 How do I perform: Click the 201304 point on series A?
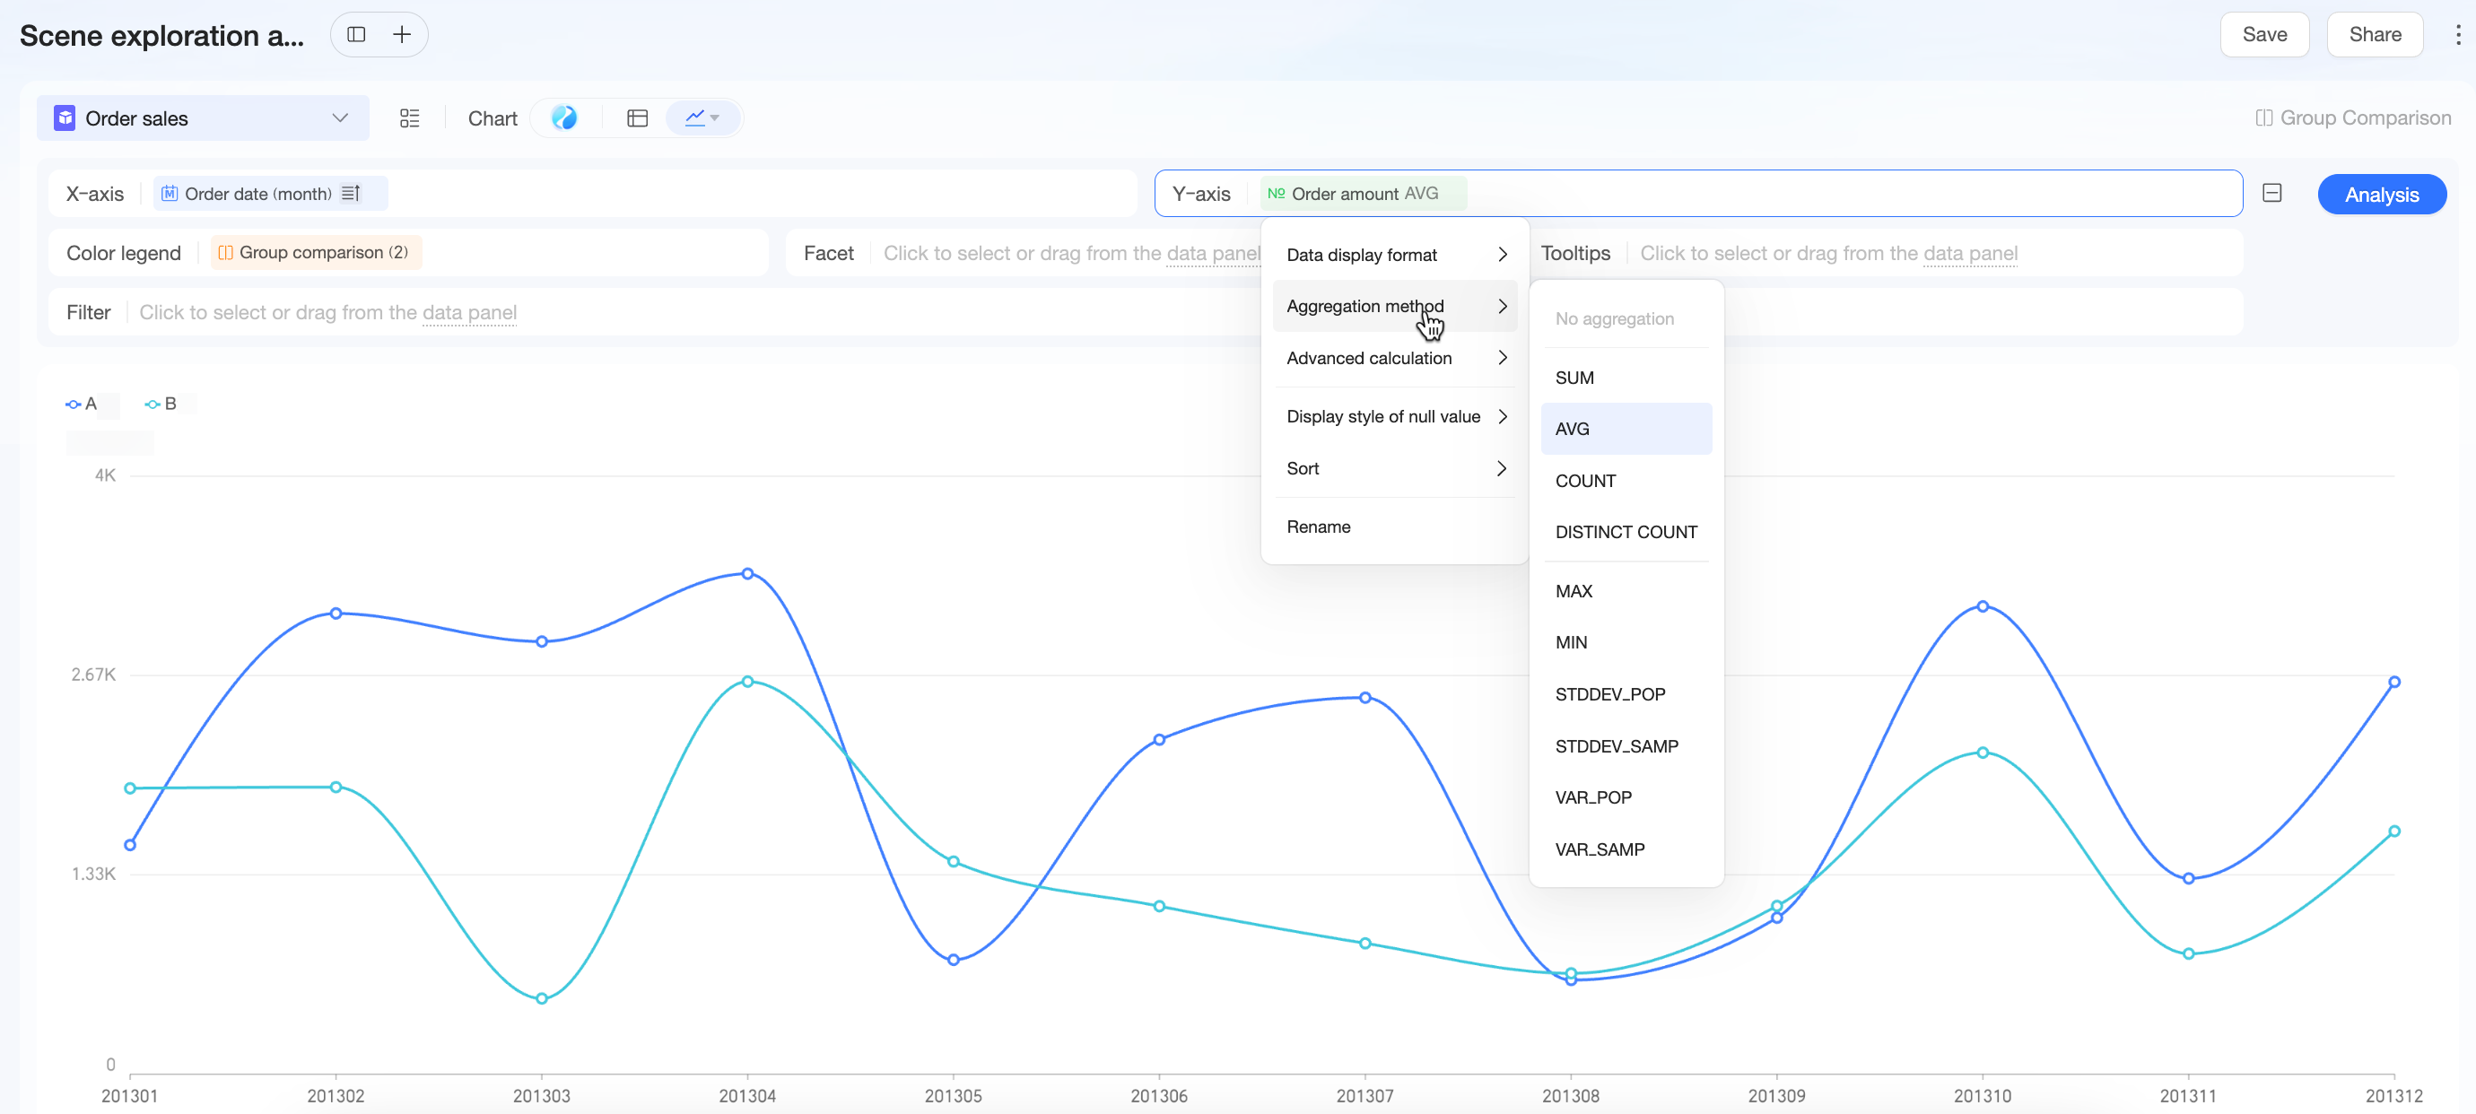point(748,574)
